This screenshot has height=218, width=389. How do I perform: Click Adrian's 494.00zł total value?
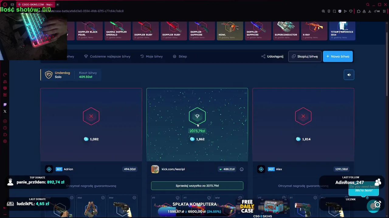click(130, 169)
